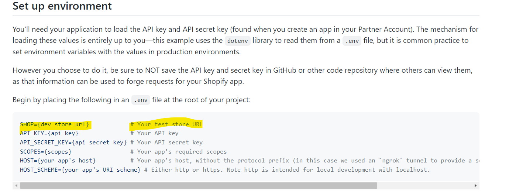Image resolution: width=516 pixels, height=192 pixels.
Task: Click the inline "dotenv" code label
Action: coord(238,41)
